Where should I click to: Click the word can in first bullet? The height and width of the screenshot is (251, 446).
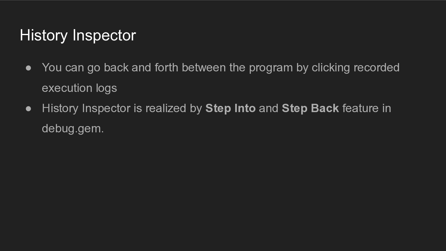75,68
